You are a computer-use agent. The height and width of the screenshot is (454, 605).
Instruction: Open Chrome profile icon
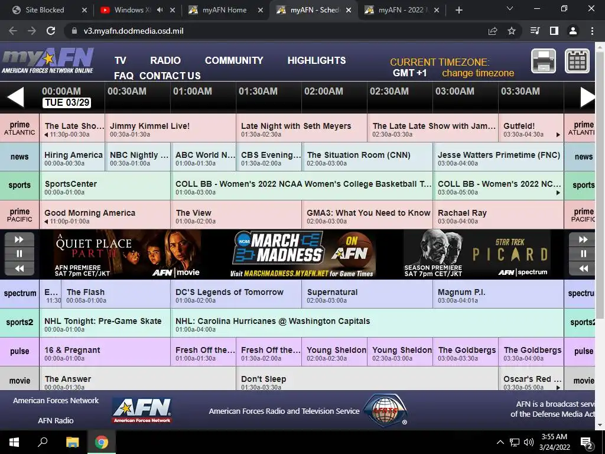573,31
